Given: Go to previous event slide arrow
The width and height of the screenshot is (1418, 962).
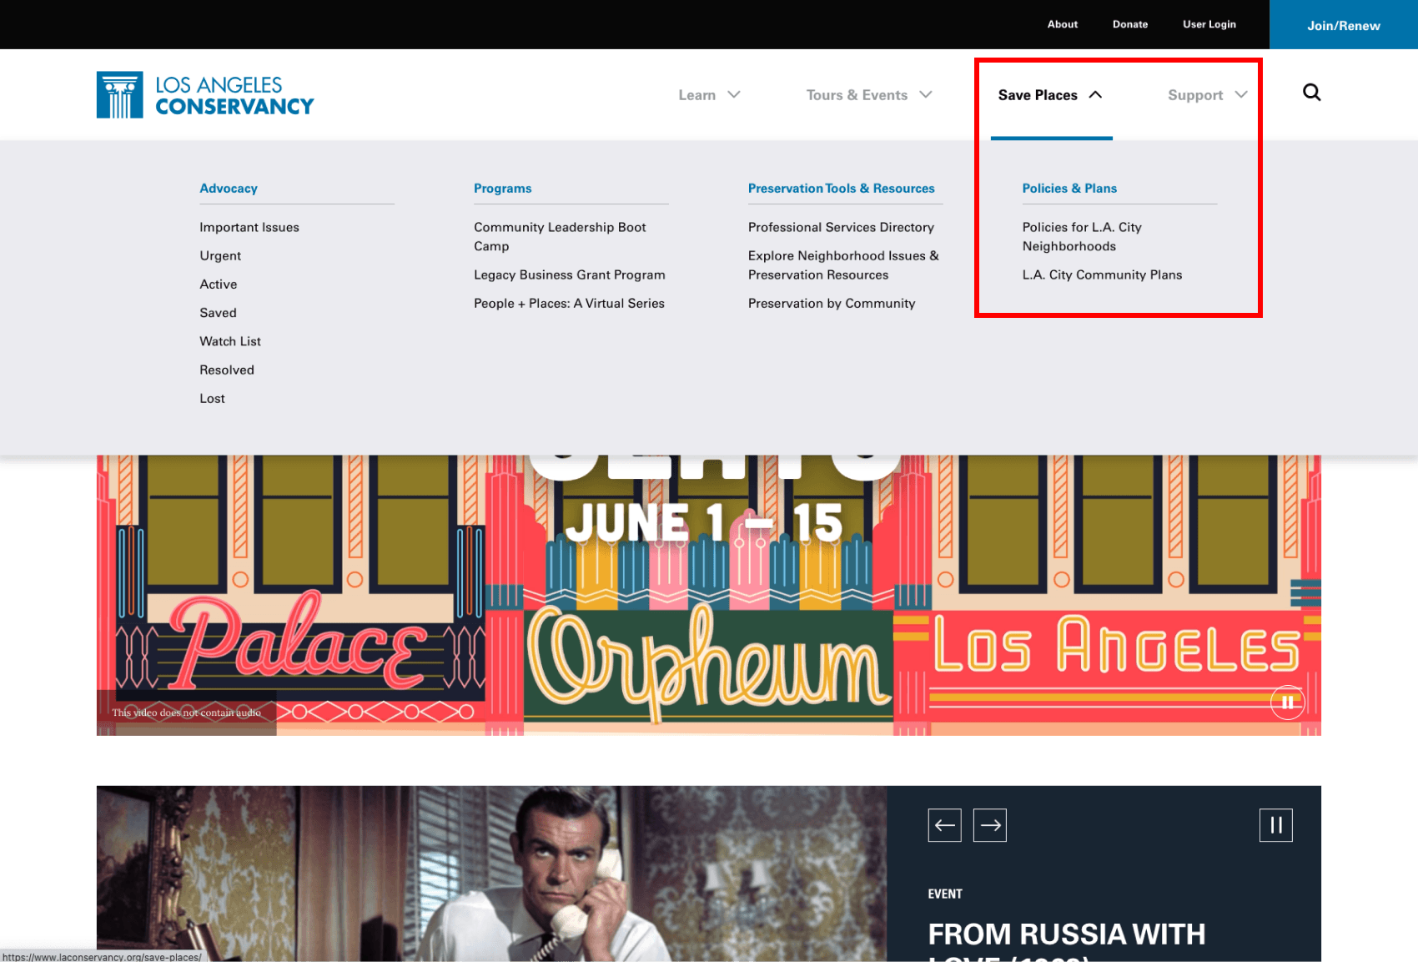Looking at the screenshot, I should [x=944, y=825].
